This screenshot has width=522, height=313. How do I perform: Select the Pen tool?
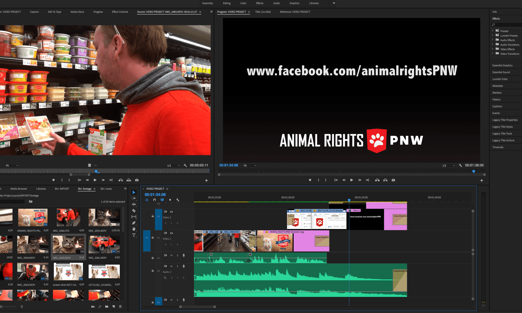[134, 223]
